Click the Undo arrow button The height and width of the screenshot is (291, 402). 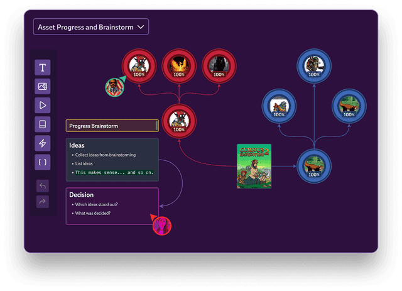43,186
